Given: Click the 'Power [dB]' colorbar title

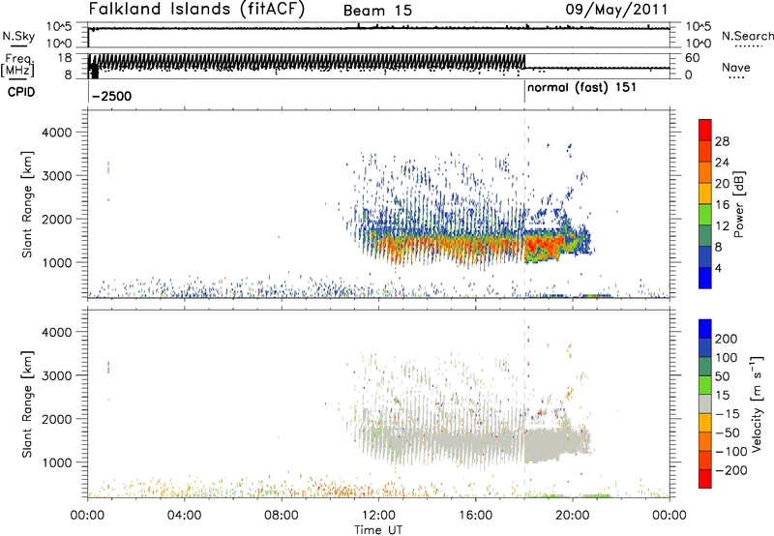Looking at the screenshot, I should [x=739, y=204].
